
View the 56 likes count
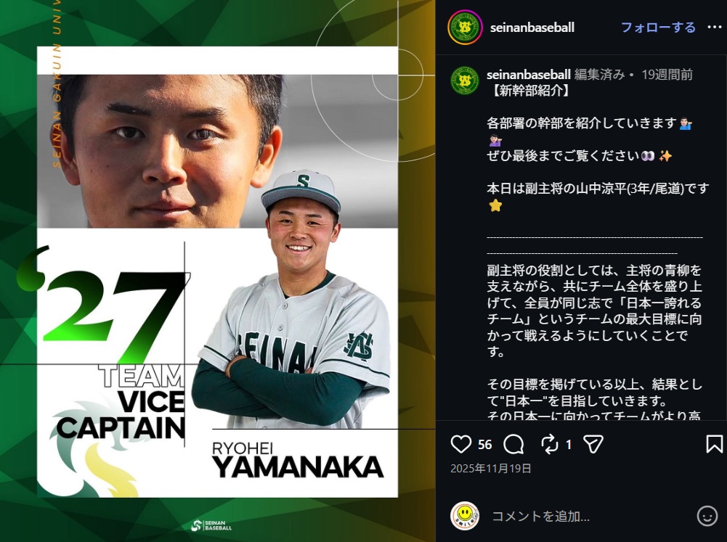click(x=485, y=445)
